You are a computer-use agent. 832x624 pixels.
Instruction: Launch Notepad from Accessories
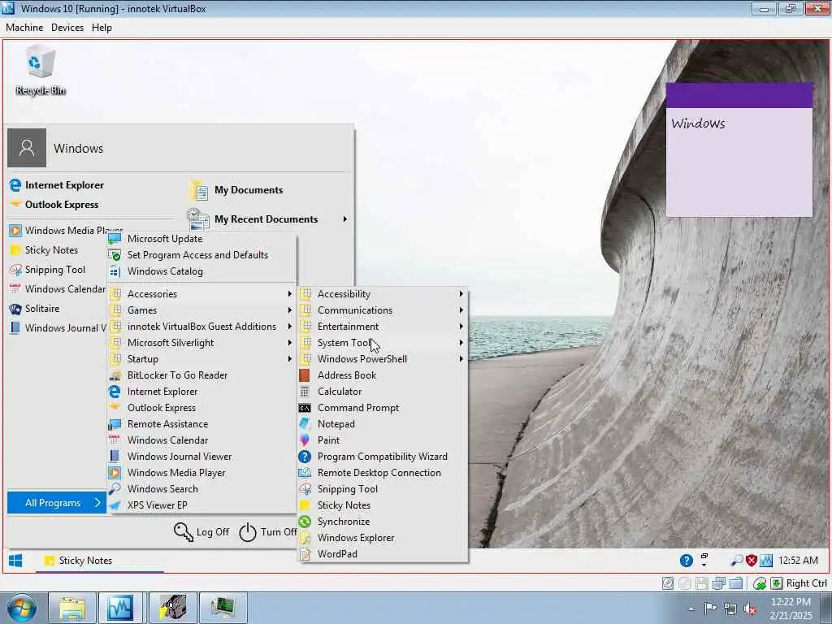(x=383, y=424)
